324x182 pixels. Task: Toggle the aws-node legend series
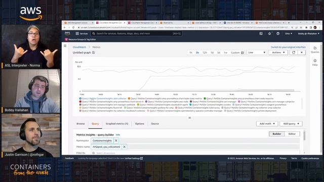(167, 102)
